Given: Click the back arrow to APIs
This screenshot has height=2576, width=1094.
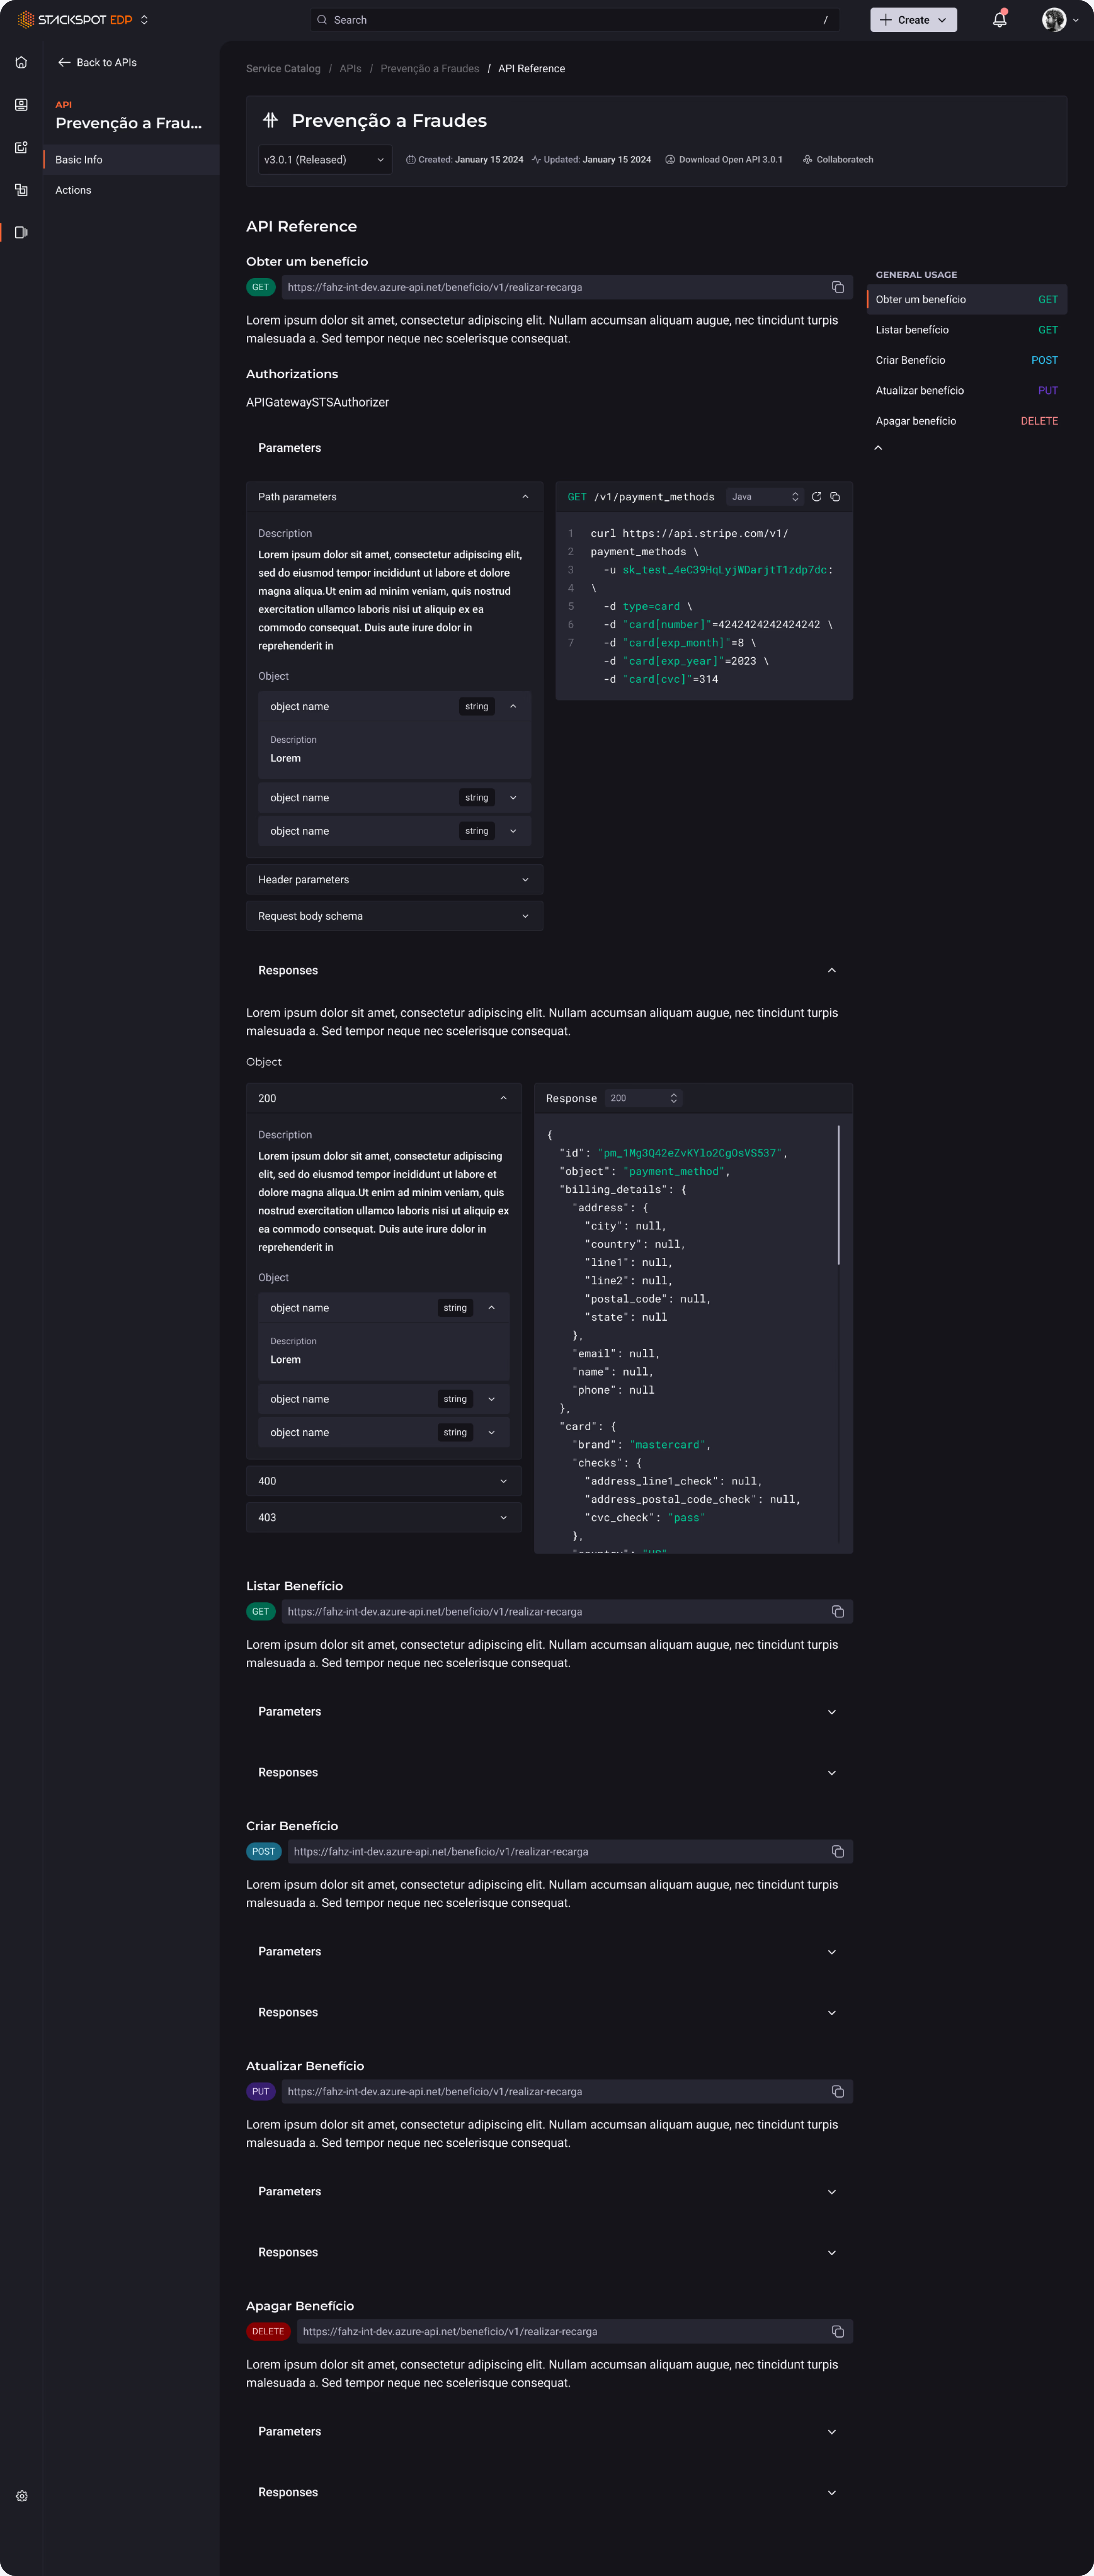Looking at the screenshot, I should pos(64,62).
